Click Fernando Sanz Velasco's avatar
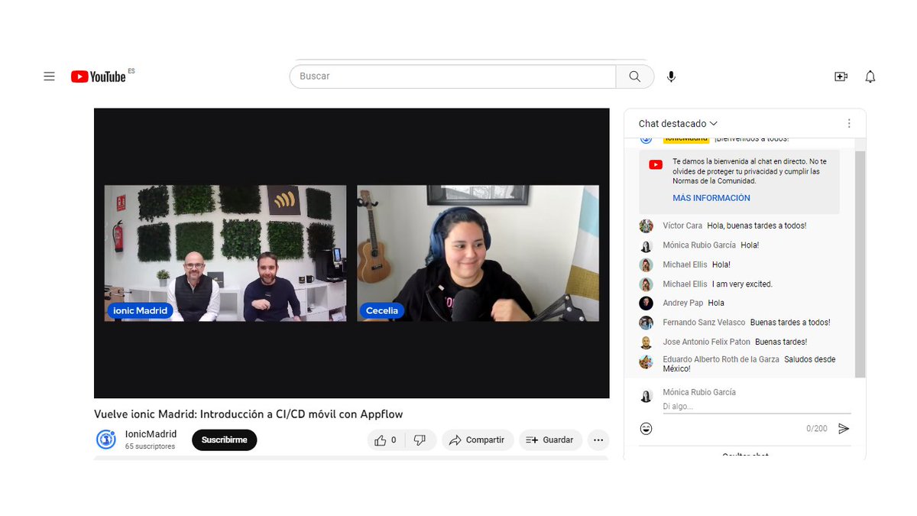917x516 pixels. click(x=646, y=323)
